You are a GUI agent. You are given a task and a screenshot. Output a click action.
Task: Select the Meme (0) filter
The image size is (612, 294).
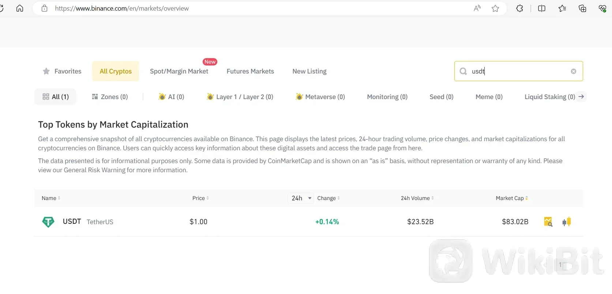coord(489,97)
